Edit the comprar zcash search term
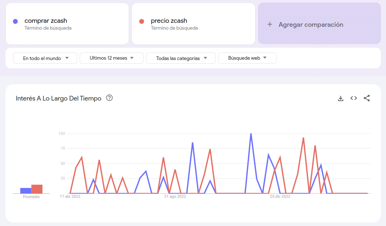386x226 pixels. pyautogui.click(x=67, y=24)
